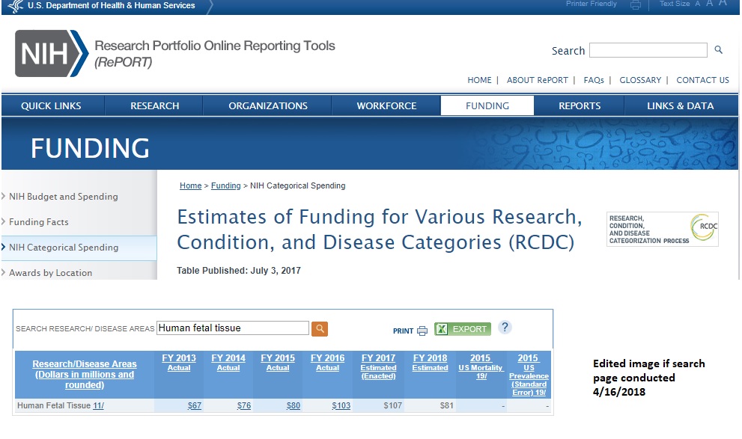Screen dimensions: 742x439
Task: Click the Home breadcrumb link
Action: (x=191, y=185)
